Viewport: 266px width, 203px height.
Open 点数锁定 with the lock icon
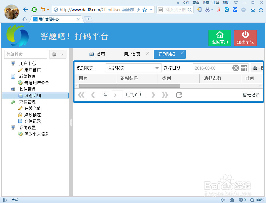coord(33,115)
